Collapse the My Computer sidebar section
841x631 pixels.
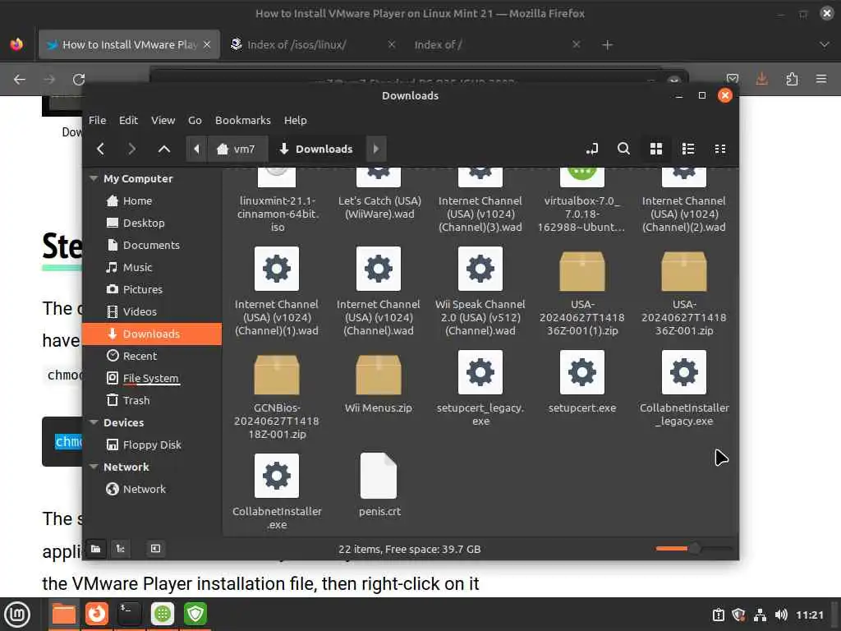pyautogui.click(x=94, y=178)
